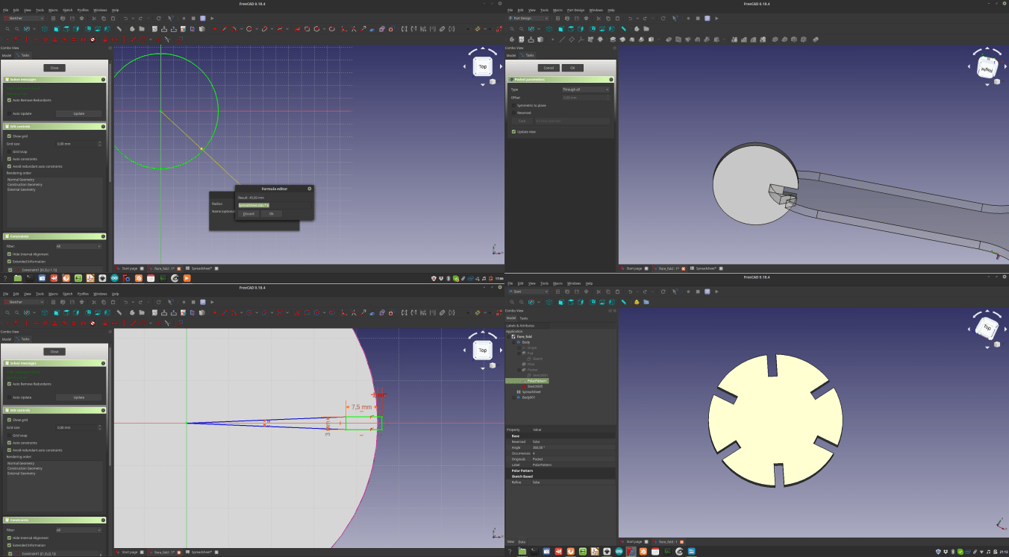The width and height of the screenshot is (1009, 557).
Task: Open Firefox from the lower taskbar
Action: coord(571,552)
